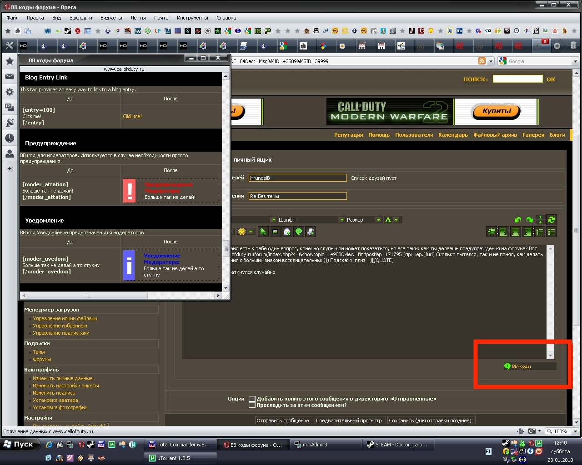Image resolution: width=582 pixels, height=465 pixels.
Task: Pick a text color with the green A
Action: pyautogui.click(x=388, y=220)
